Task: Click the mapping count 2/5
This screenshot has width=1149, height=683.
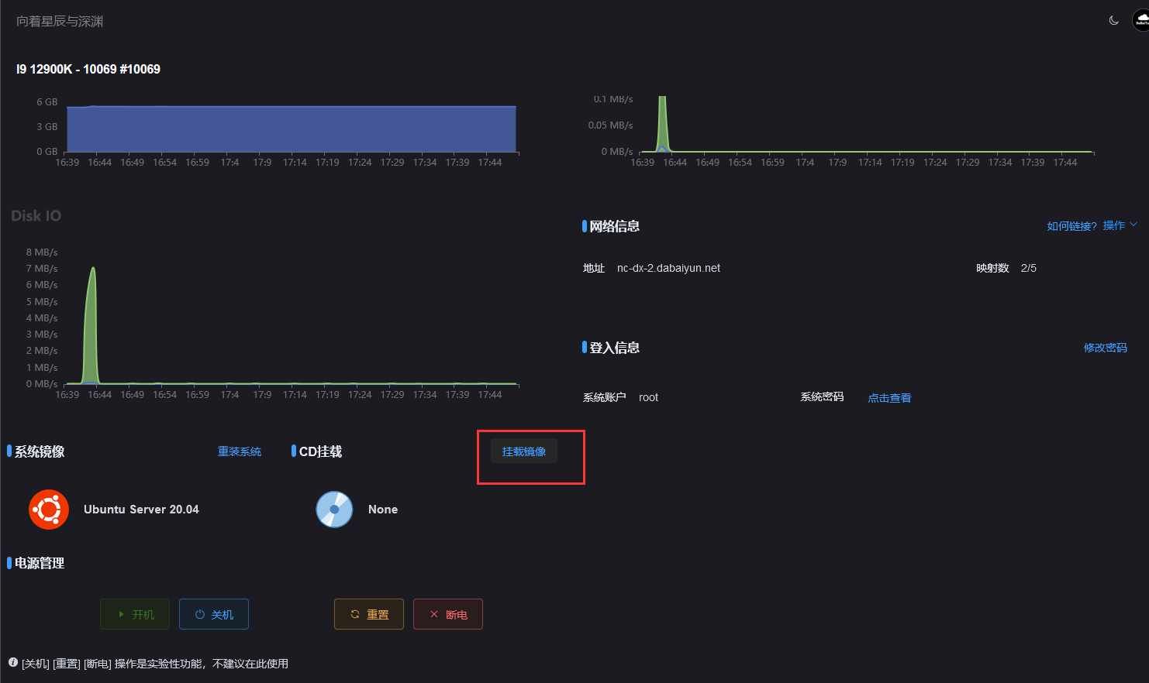Action: click(1029, 268)
